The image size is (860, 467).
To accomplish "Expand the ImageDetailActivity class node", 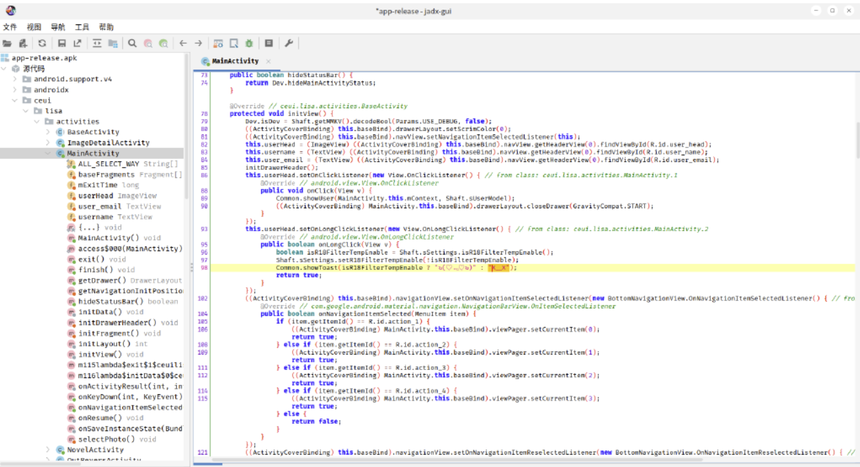I will 48,143.
